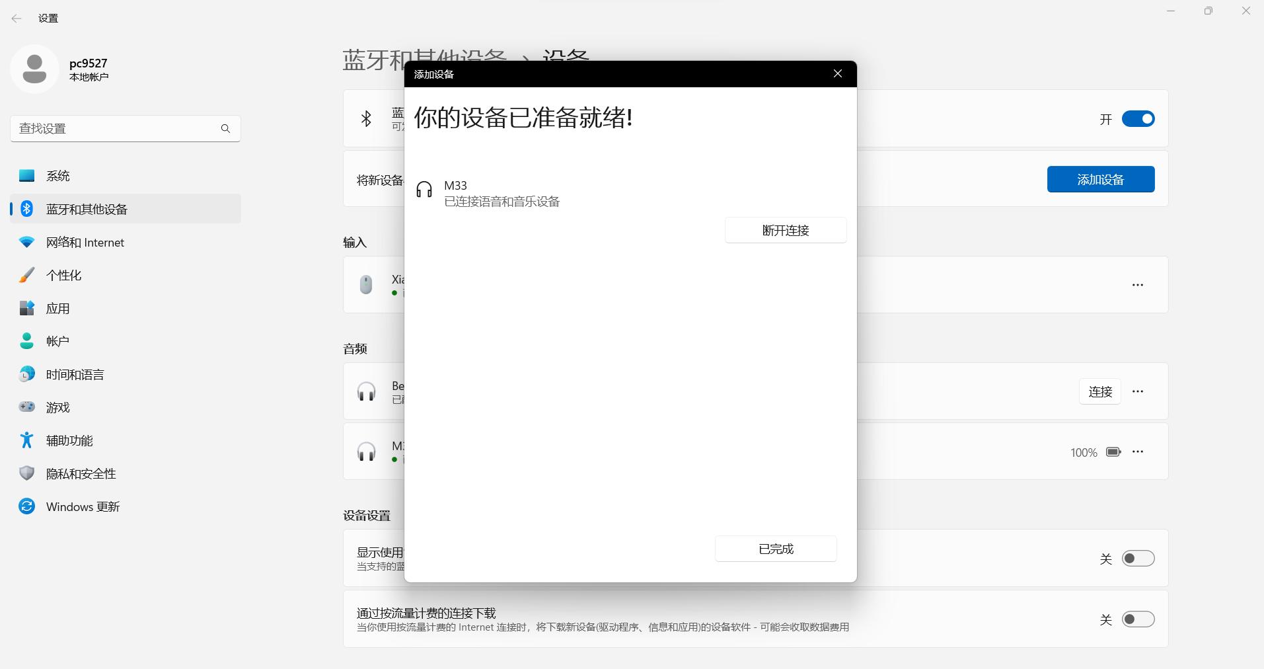Open 网络和 Internet settings
The width and height of the screenshot is (1264, 669).
click(x=85, y=242)
